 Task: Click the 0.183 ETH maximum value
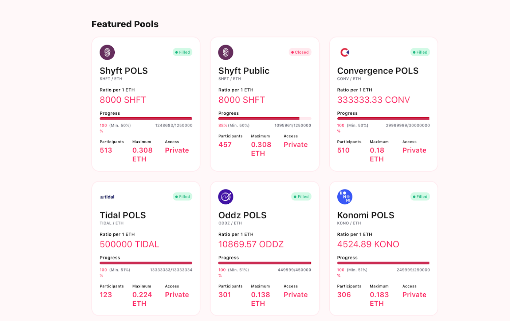380,299
